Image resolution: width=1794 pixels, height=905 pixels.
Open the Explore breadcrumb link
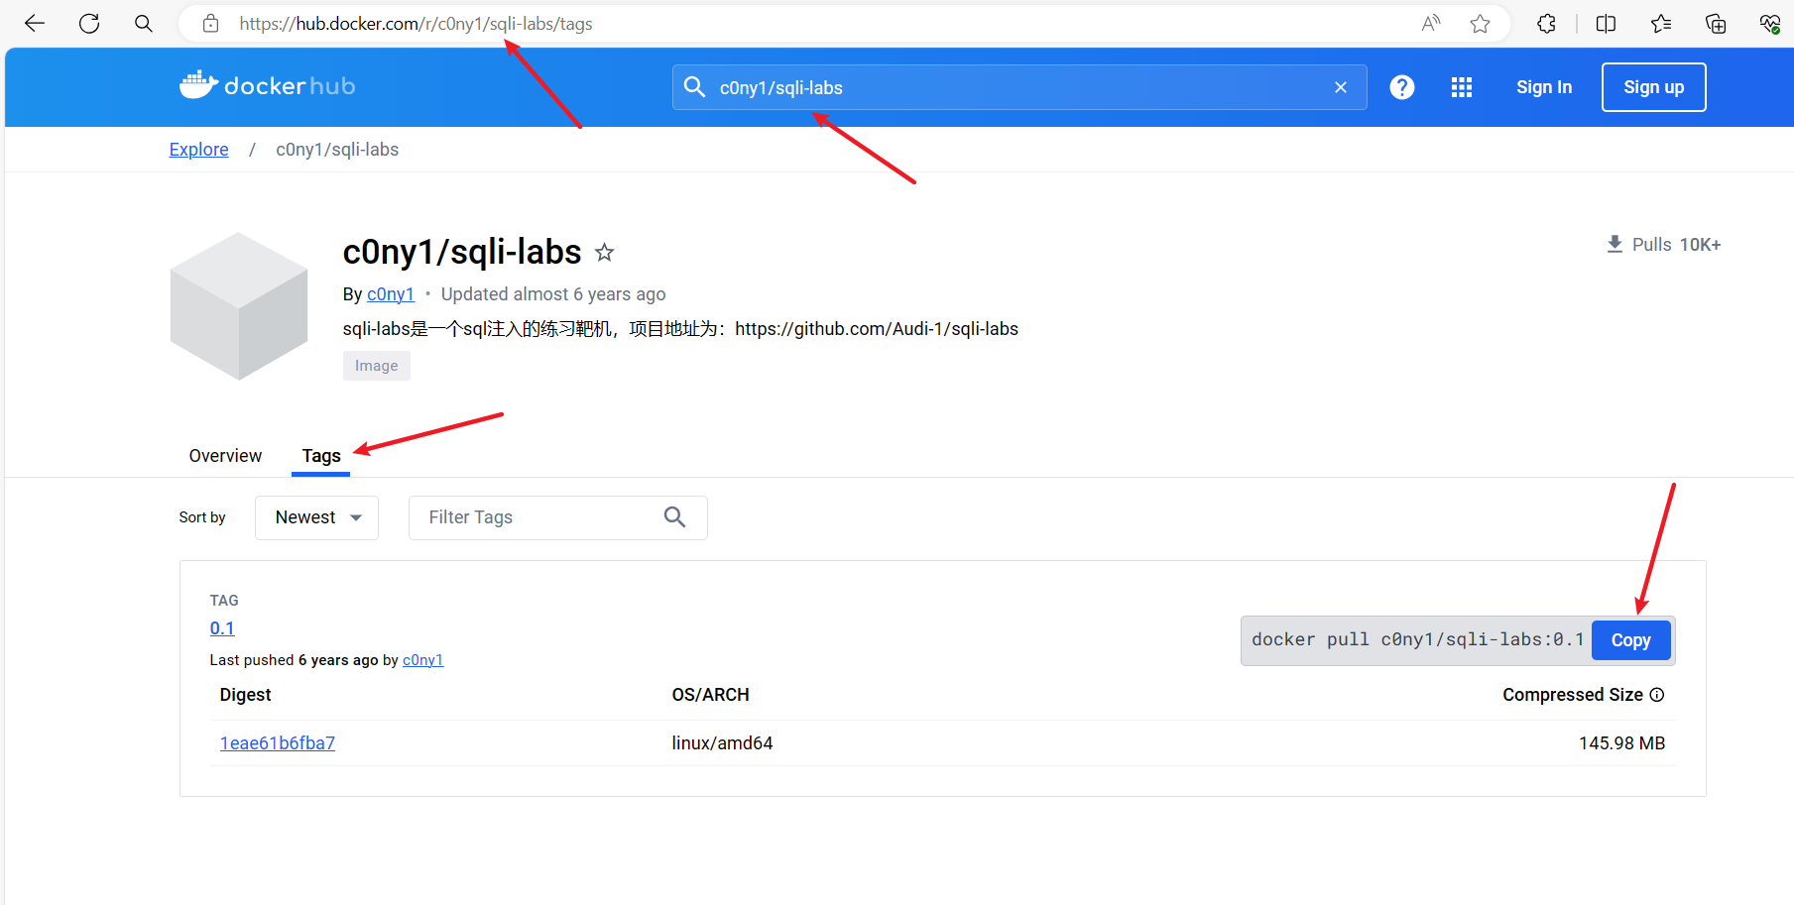tap(199, 150)
